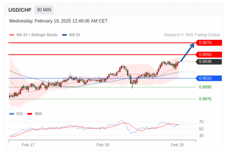Click the blue upward forecast arrow
This screenshot has height=155, width=226.
click(188, 52)
